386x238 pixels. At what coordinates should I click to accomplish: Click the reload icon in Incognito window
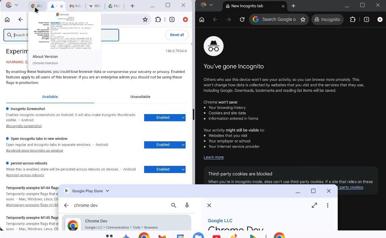242,20
